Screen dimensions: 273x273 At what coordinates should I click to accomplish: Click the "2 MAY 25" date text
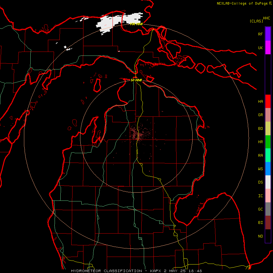[176, 271]
